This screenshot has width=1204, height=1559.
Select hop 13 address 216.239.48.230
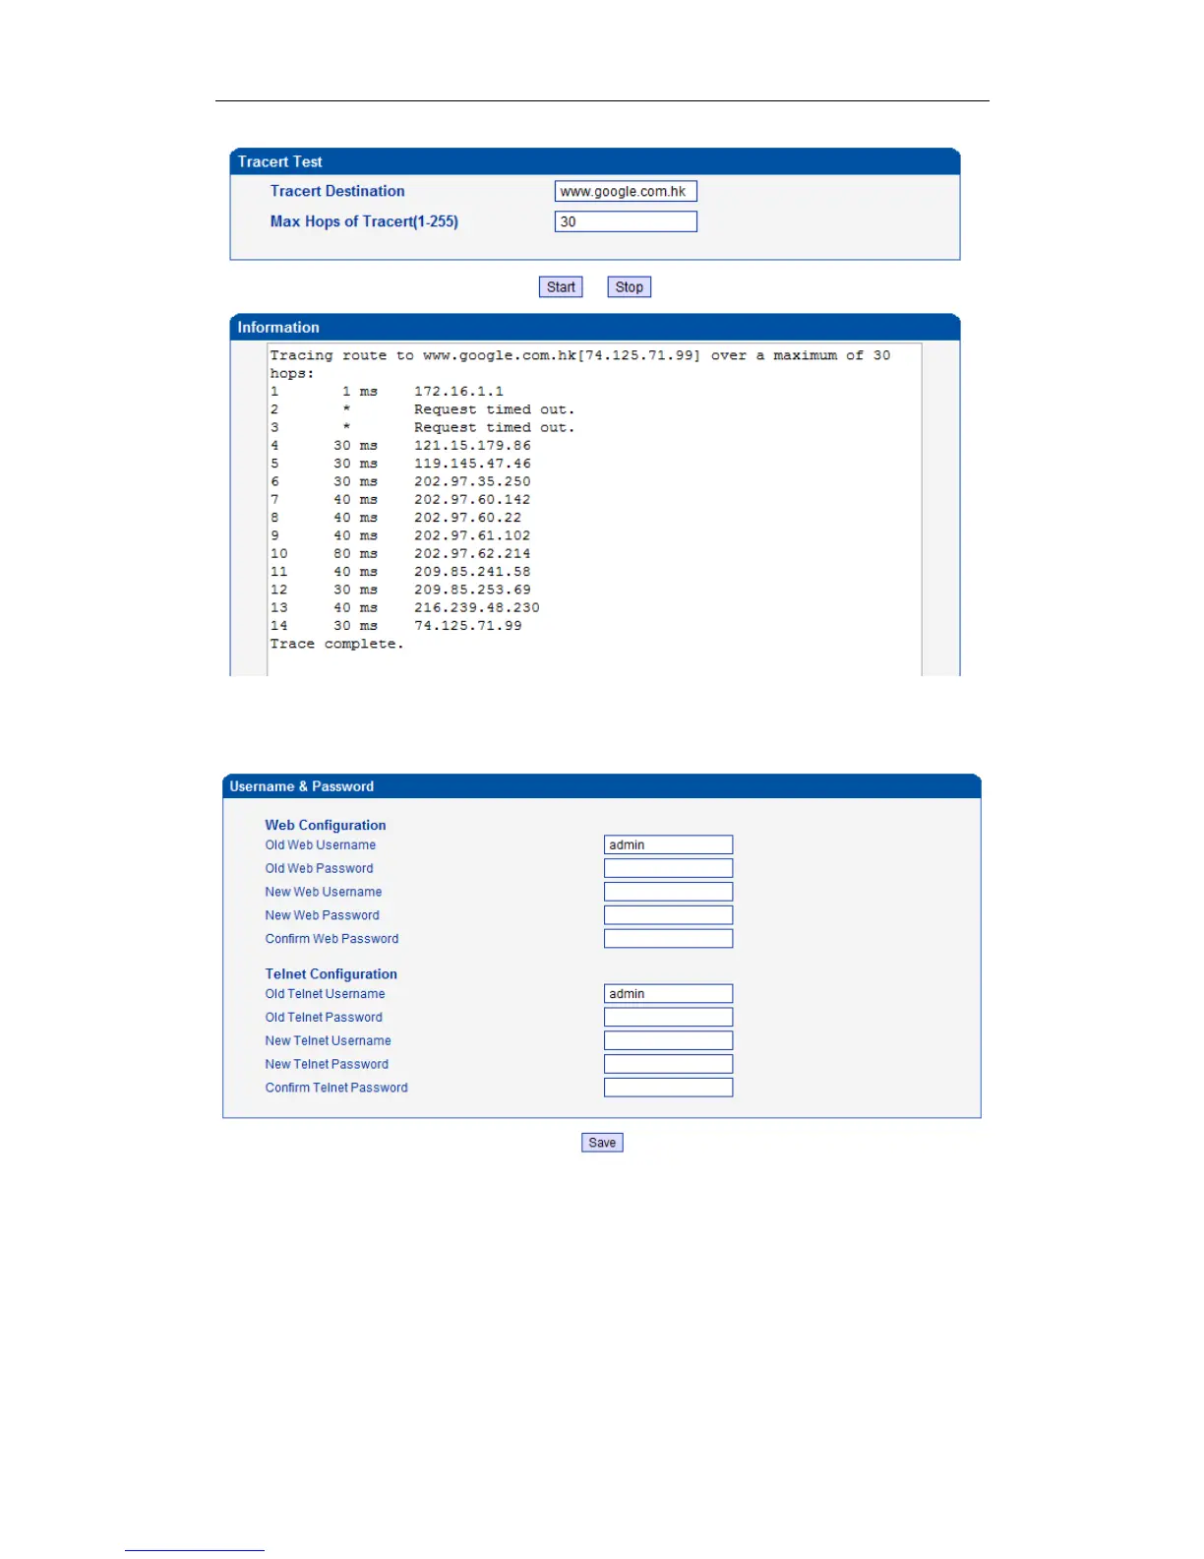pos(477,608)
